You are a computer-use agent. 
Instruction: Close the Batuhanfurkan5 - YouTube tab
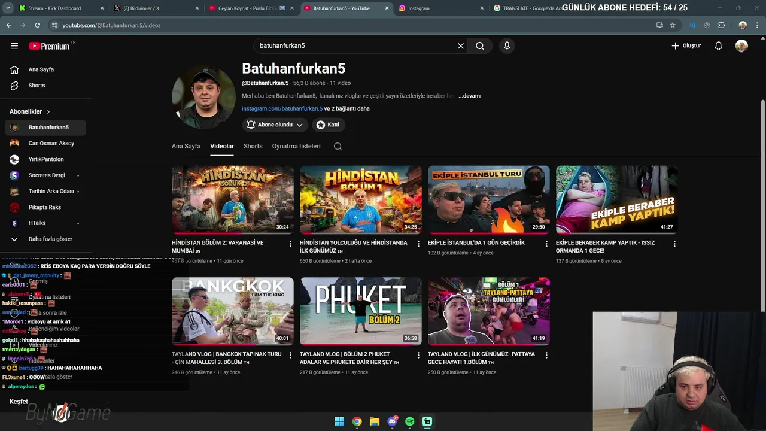(387, 8)
